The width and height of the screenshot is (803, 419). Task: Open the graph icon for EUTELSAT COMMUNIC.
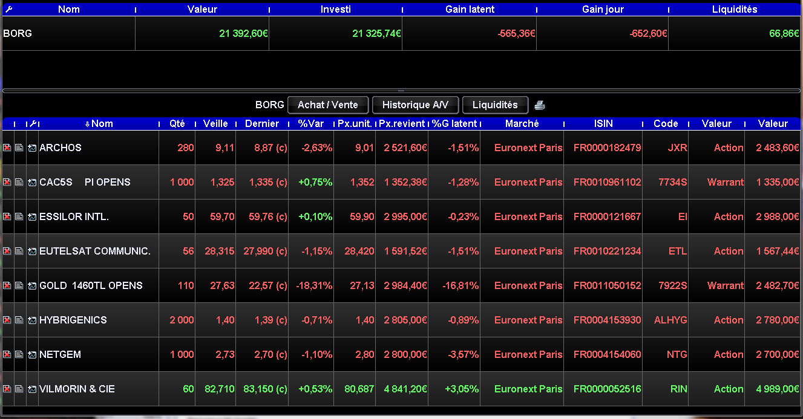click(x=32, y=251)
